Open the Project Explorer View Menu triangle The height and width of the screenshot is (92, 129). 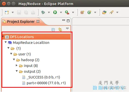point(67,29)
